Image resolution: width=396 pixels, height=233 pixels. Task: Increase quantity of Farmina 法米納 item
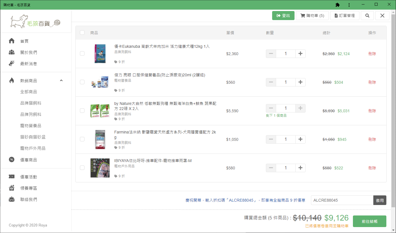click(x=300, y=139)
